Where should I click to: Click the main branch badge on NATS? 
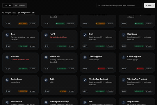tap(71, 46)
